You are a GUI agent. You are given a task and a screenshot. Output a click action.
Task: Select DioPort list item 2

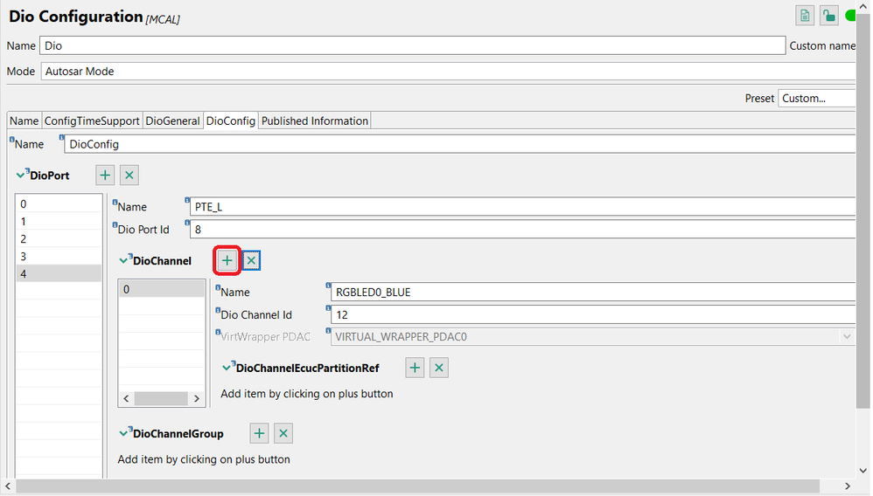[x=59, y=238]
